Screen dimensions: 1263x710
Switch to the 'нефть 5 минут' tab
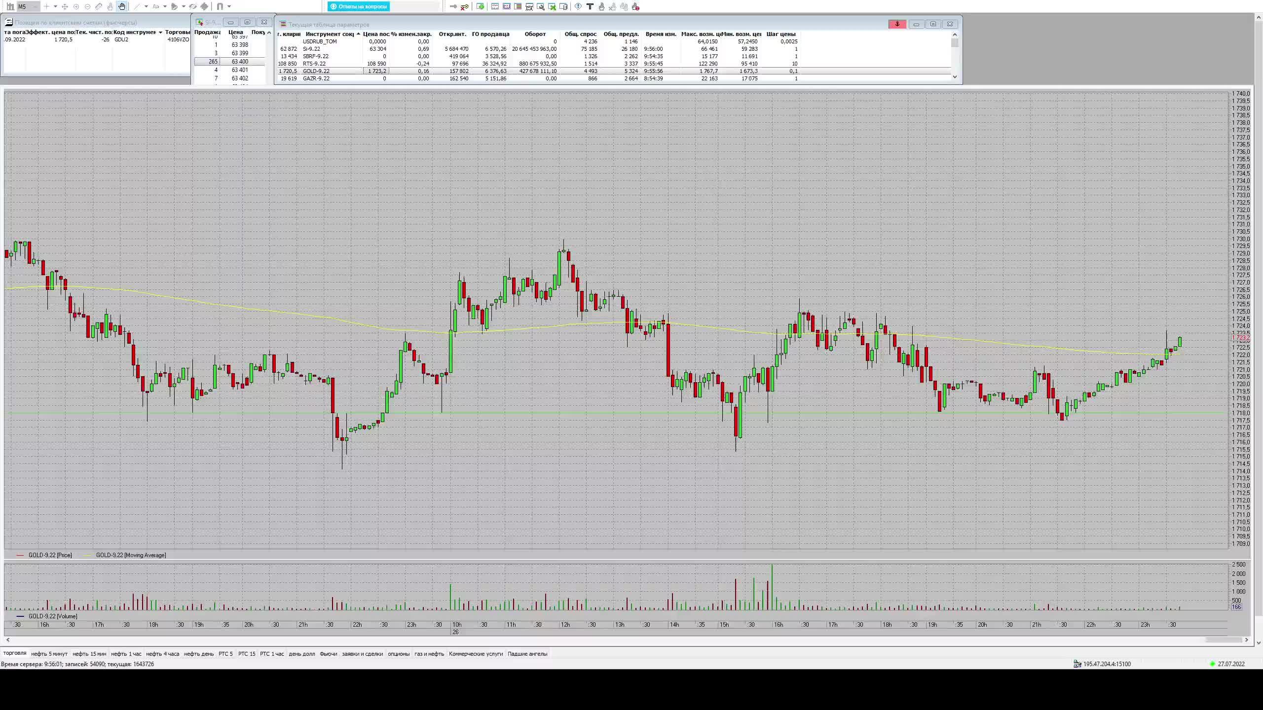(49, 654)
